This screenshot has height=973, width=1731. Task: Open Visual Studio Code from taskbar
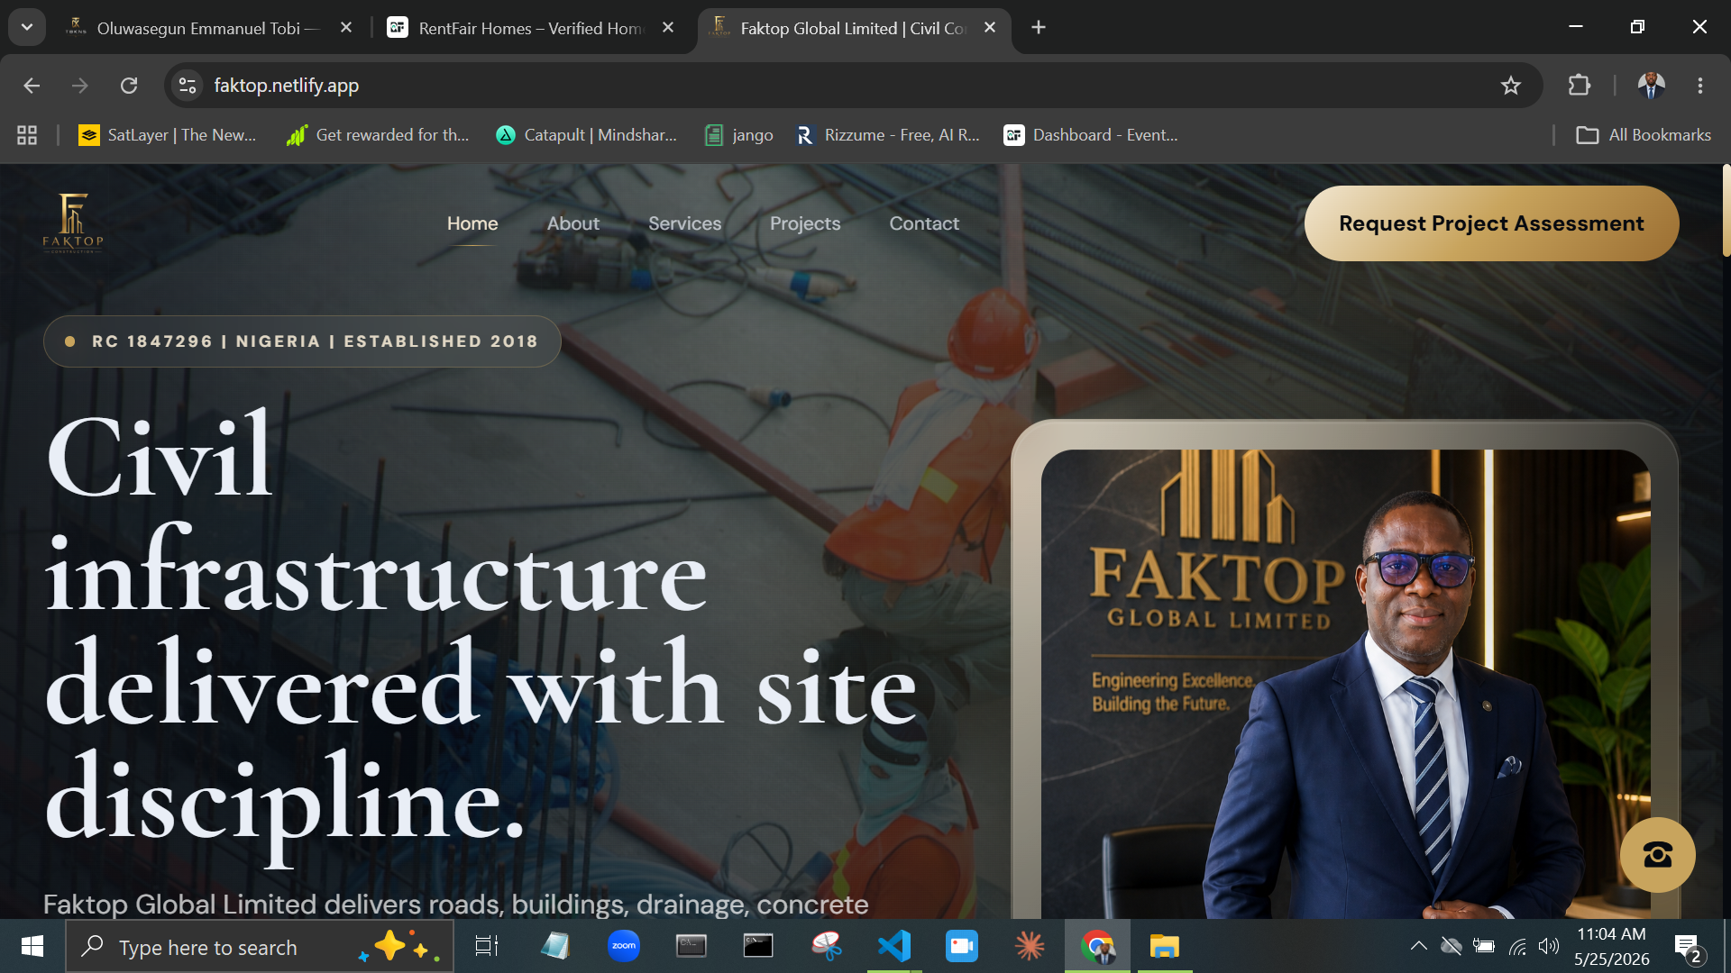894,946
